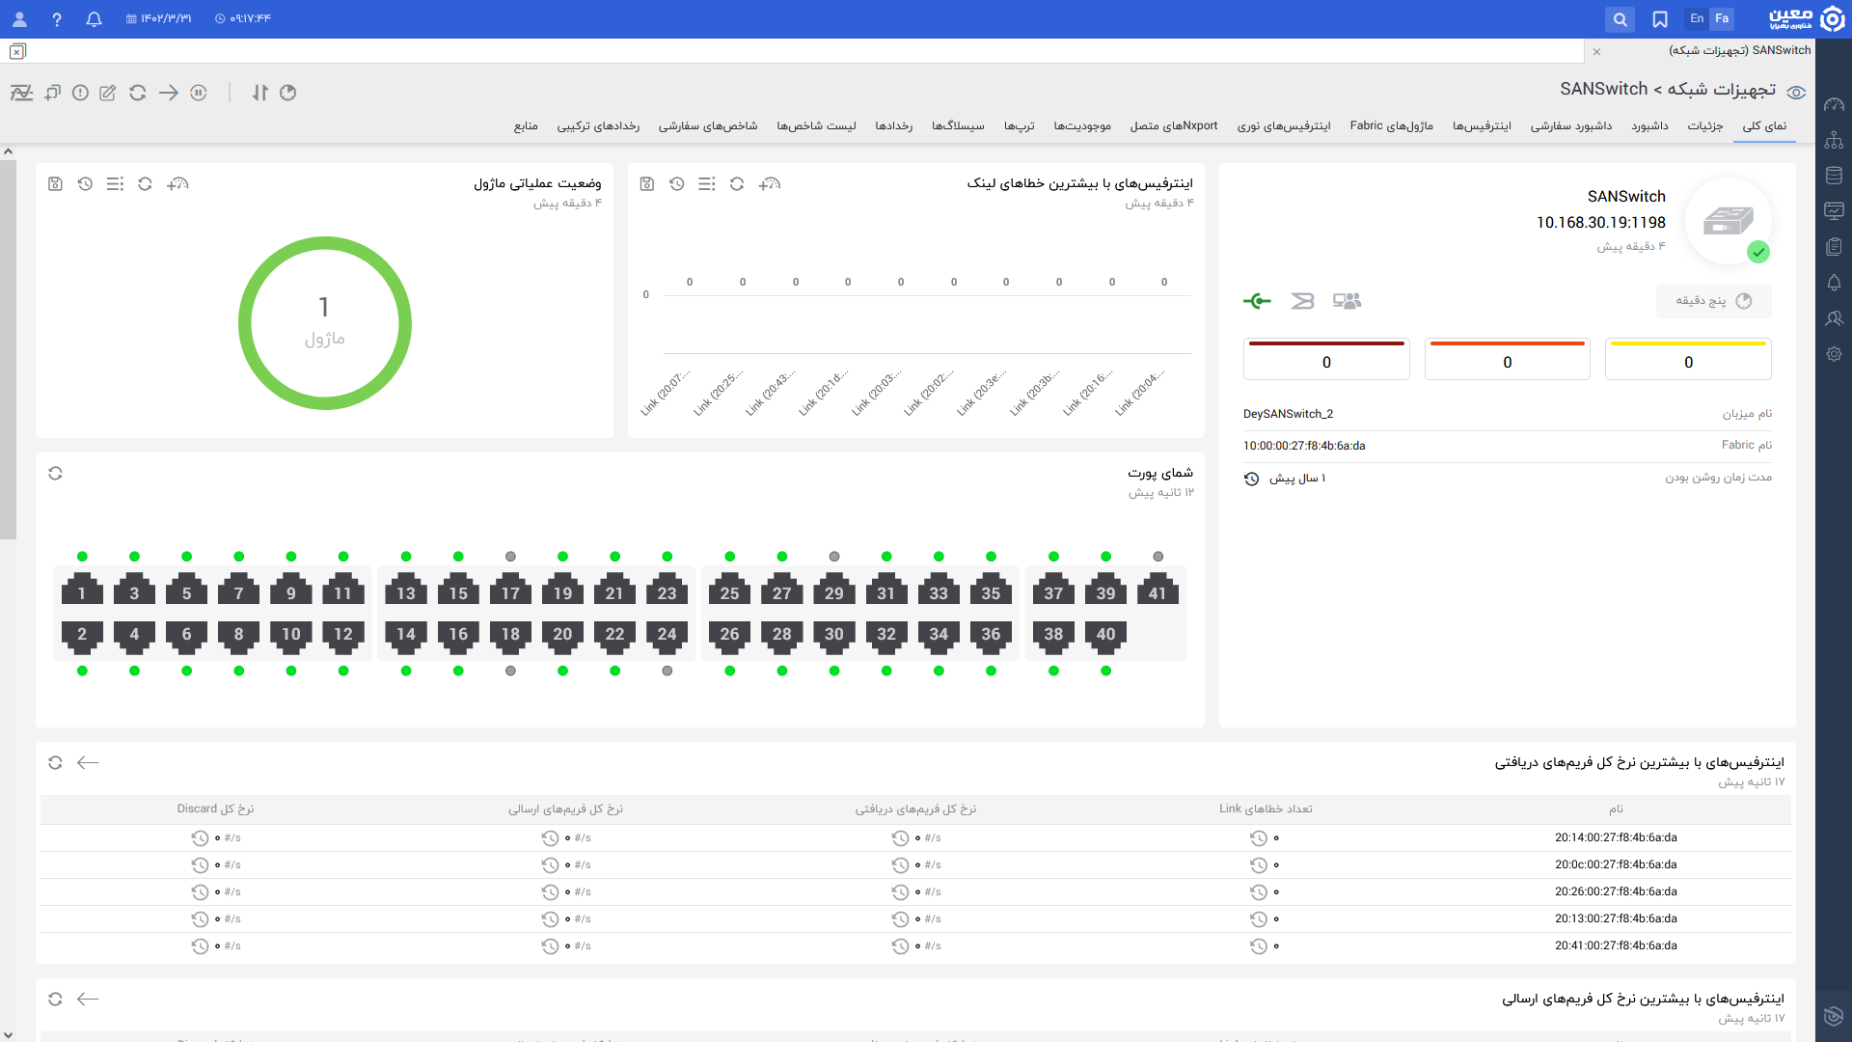Viewport: 1852px width, 1042px height.
Task: Click interface 20:26:00:27:f8:4b:6a:da name
Action: click(1616, 891)
